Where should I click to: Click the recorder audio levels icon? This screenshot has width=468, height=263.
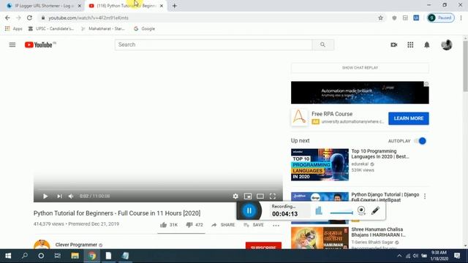319,210
